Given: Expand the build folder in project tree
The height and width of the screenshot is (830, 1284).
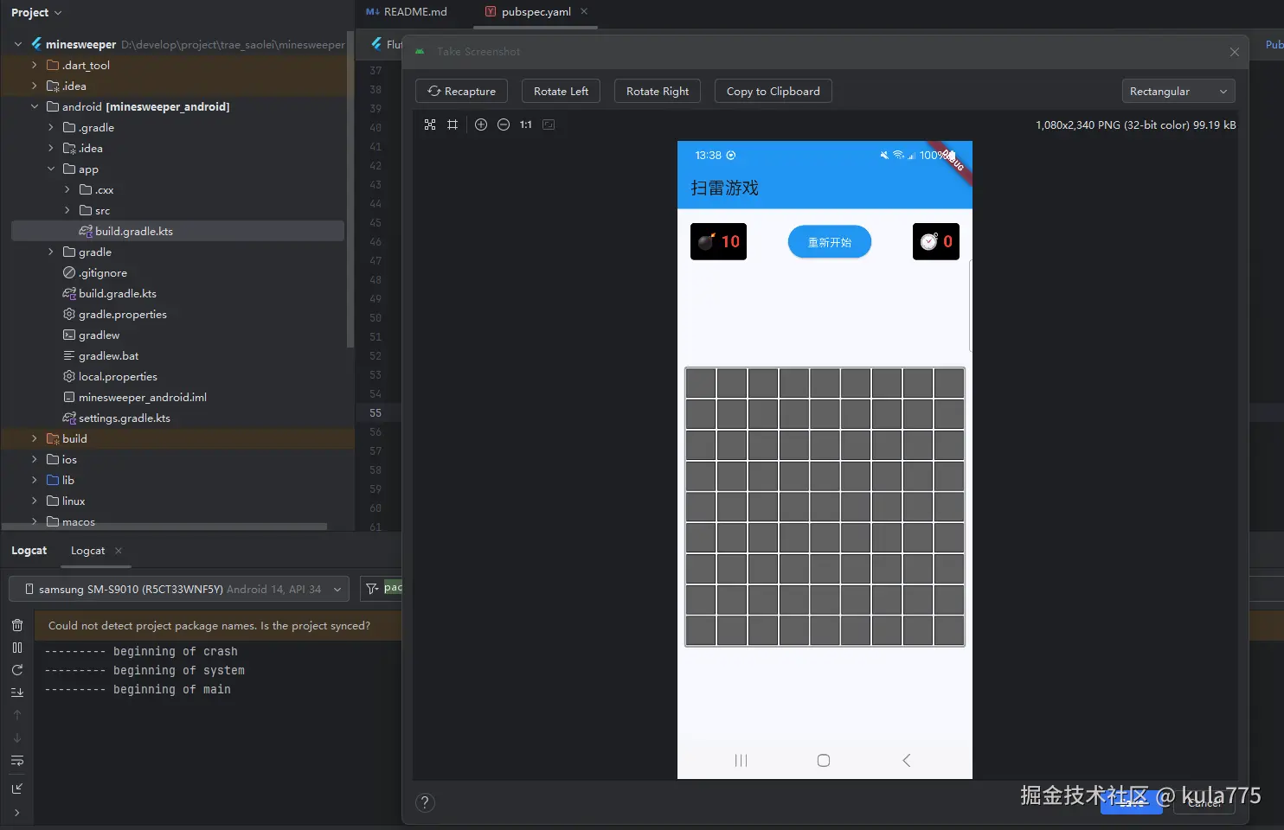Looking at the screenshot, I should point(35,439).
